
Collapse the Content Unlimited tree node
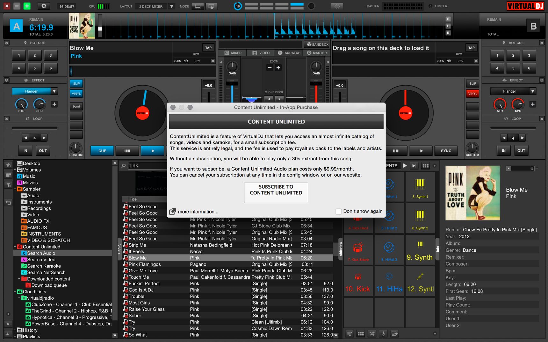(x=15, y=247)
